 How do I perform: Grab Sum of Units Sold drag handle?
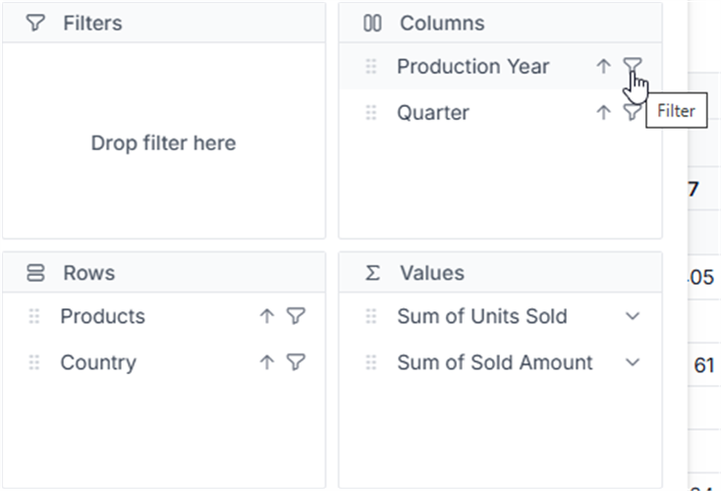click(x=370, y=316)
